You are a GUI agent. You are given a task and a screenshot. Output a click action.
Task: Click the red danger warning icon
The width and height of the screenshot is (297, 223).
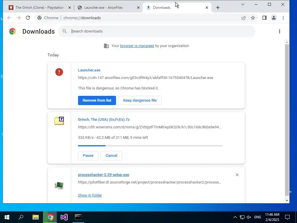[59, 72]
